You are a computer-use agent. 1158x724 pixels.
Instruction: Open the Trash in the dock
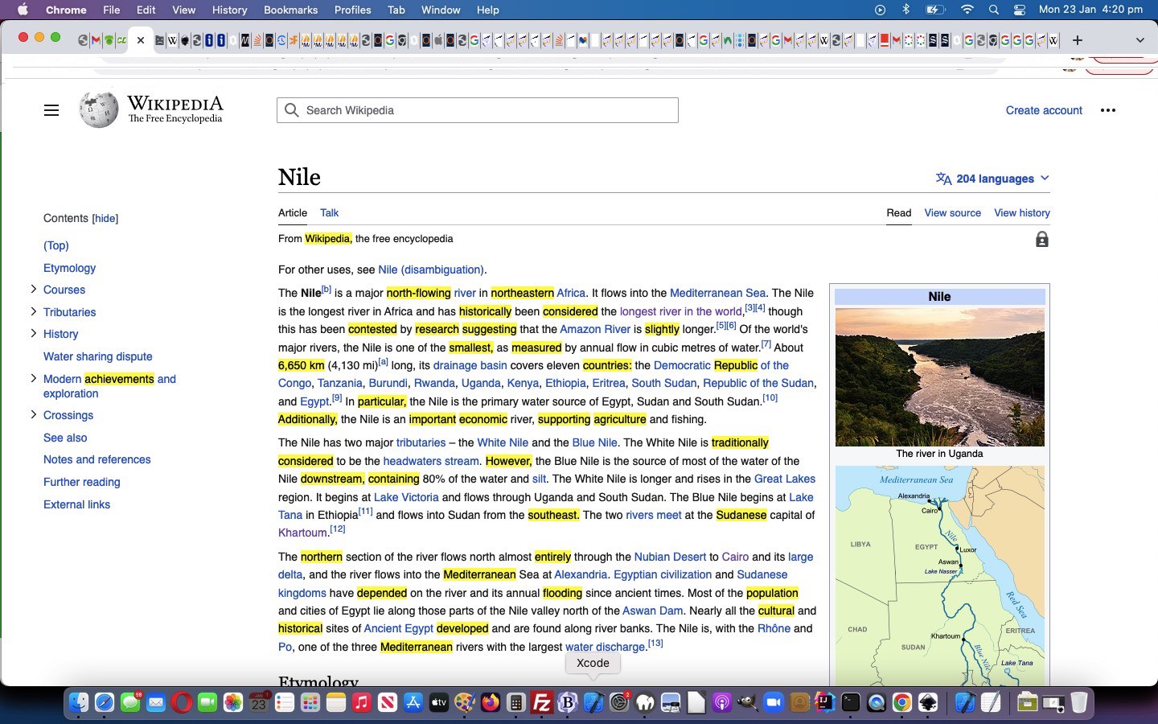point(1079,702)
